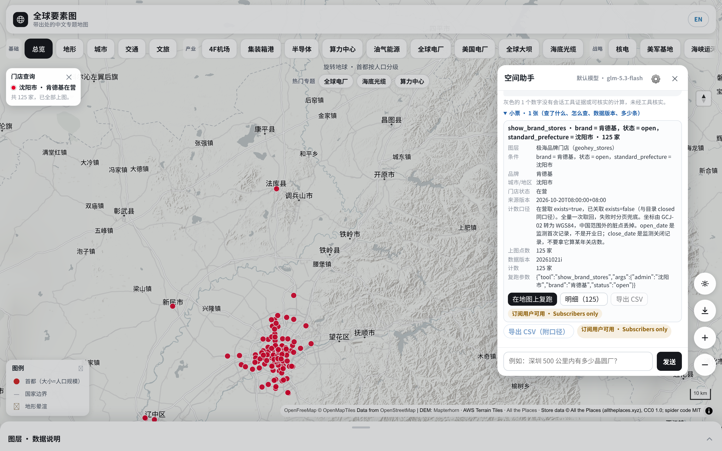This screenshot has height=451, width=722.
Task: Click the download map icon
Action: [705, 311]
